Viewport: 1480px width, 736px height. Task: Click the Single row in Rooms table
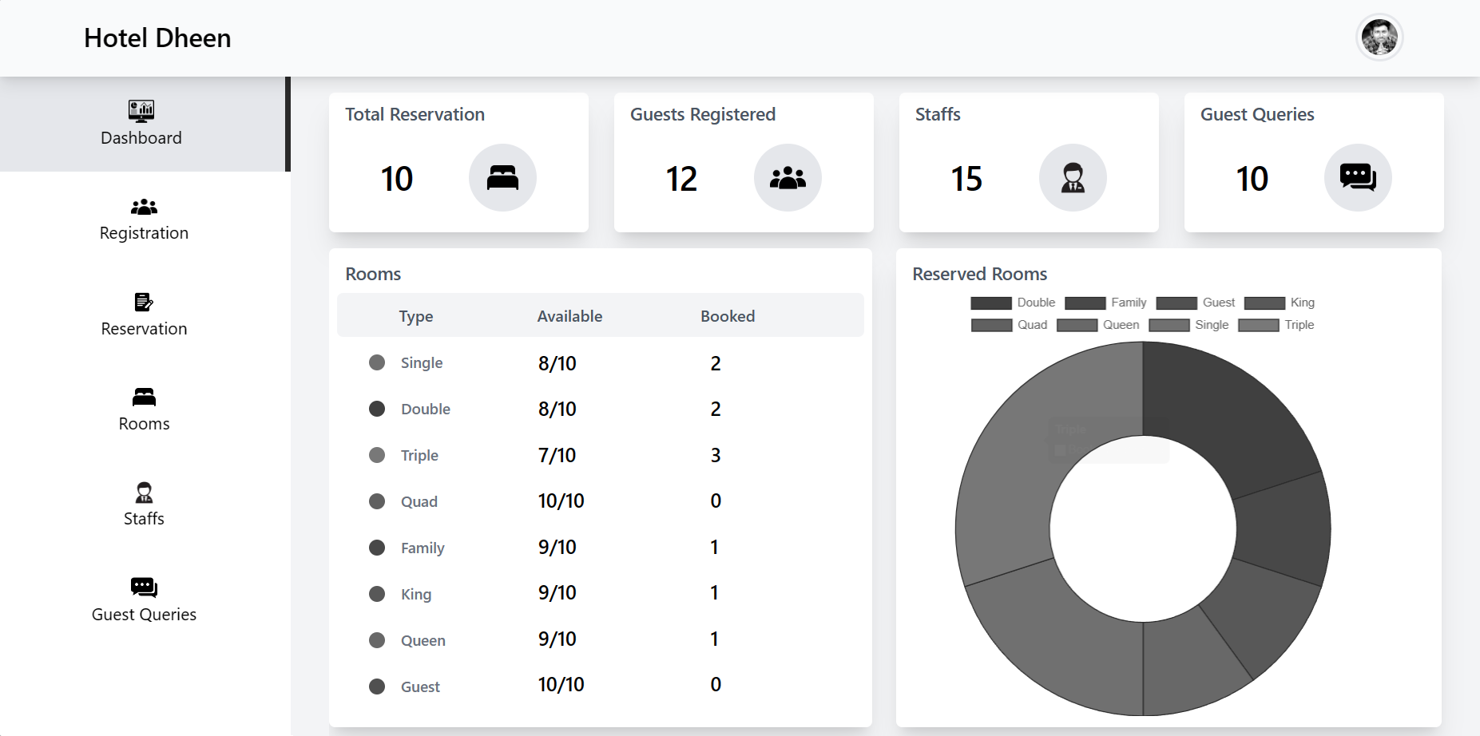coord(422,363)
